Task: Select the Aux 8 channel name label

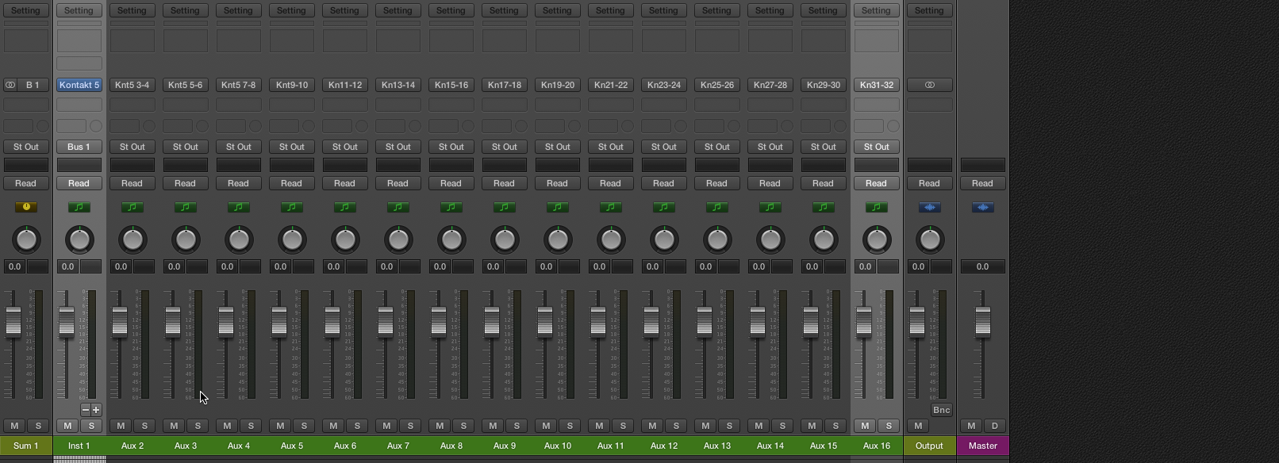Action: (x=451, y=446)
